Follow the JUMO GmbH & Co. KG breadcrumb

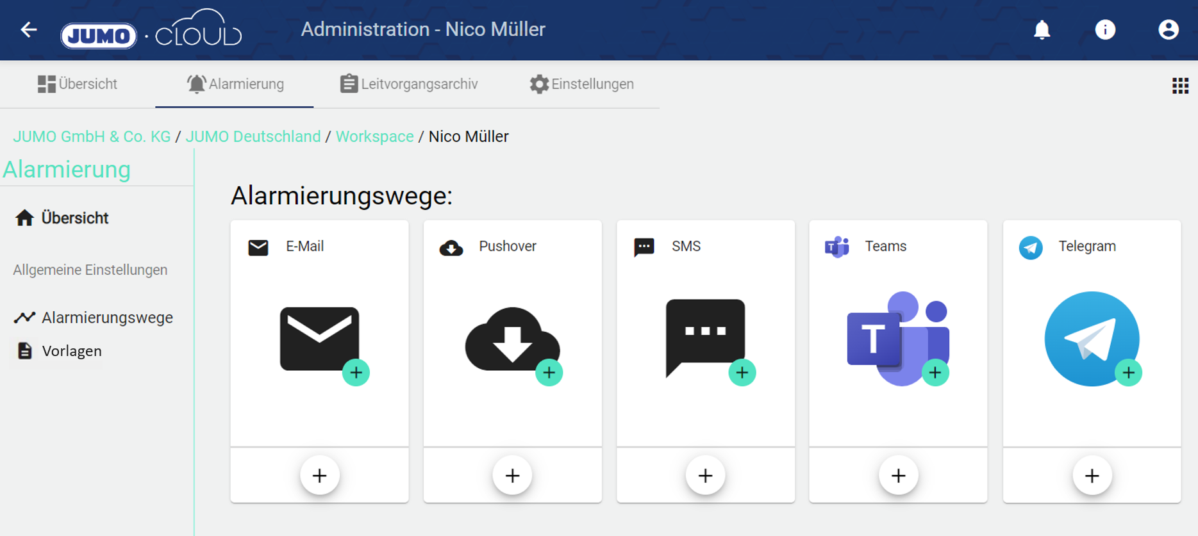pyautogui.click(x=92, y=136)
